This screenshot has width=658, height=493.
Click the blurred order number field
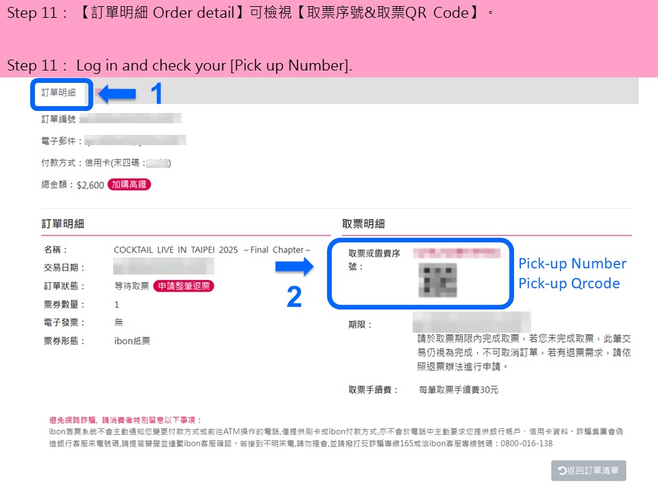[x=131, y=118]
